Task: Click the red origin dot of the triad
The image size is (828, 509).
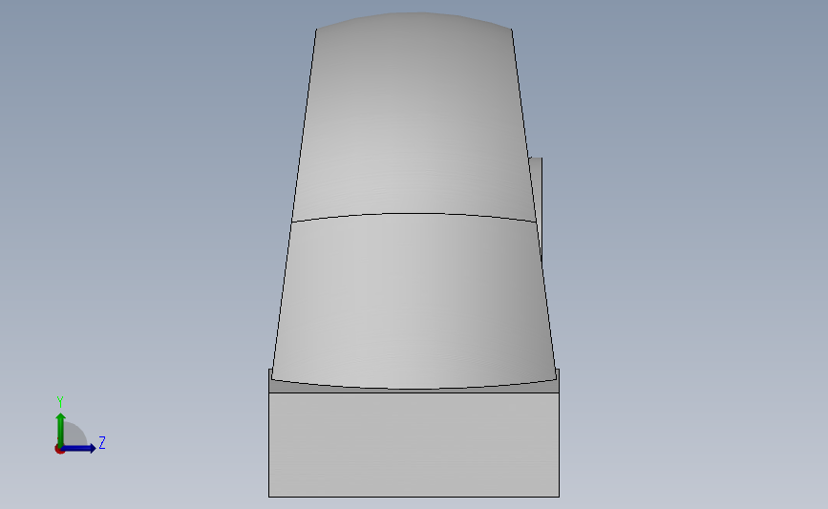Action: (59, 449)
